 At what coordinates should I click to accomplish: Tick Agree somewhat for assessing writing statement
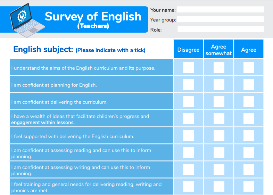[218, 170]
